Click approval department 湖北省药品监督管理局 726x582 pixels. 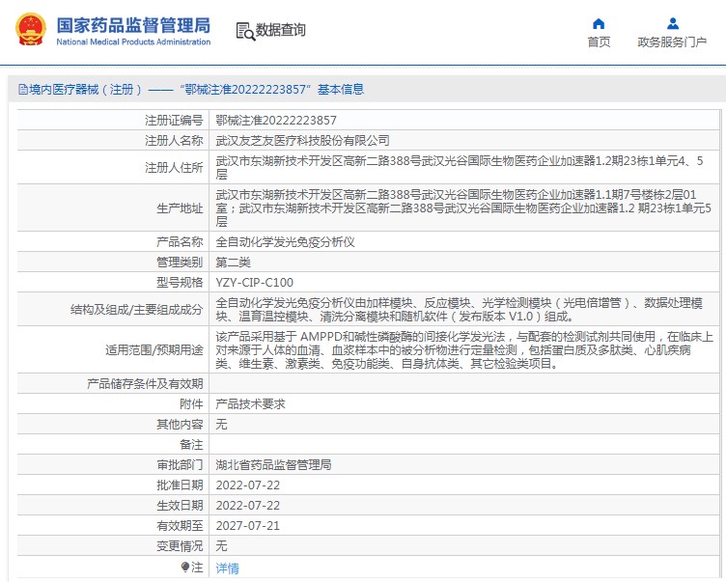pyautogui.click(x=273, y=464)
